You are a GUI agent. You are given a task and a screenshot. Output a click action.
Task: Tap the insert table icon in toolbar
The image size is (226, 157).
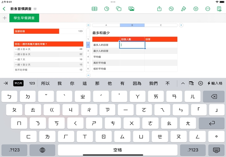(x=94, y=9)
